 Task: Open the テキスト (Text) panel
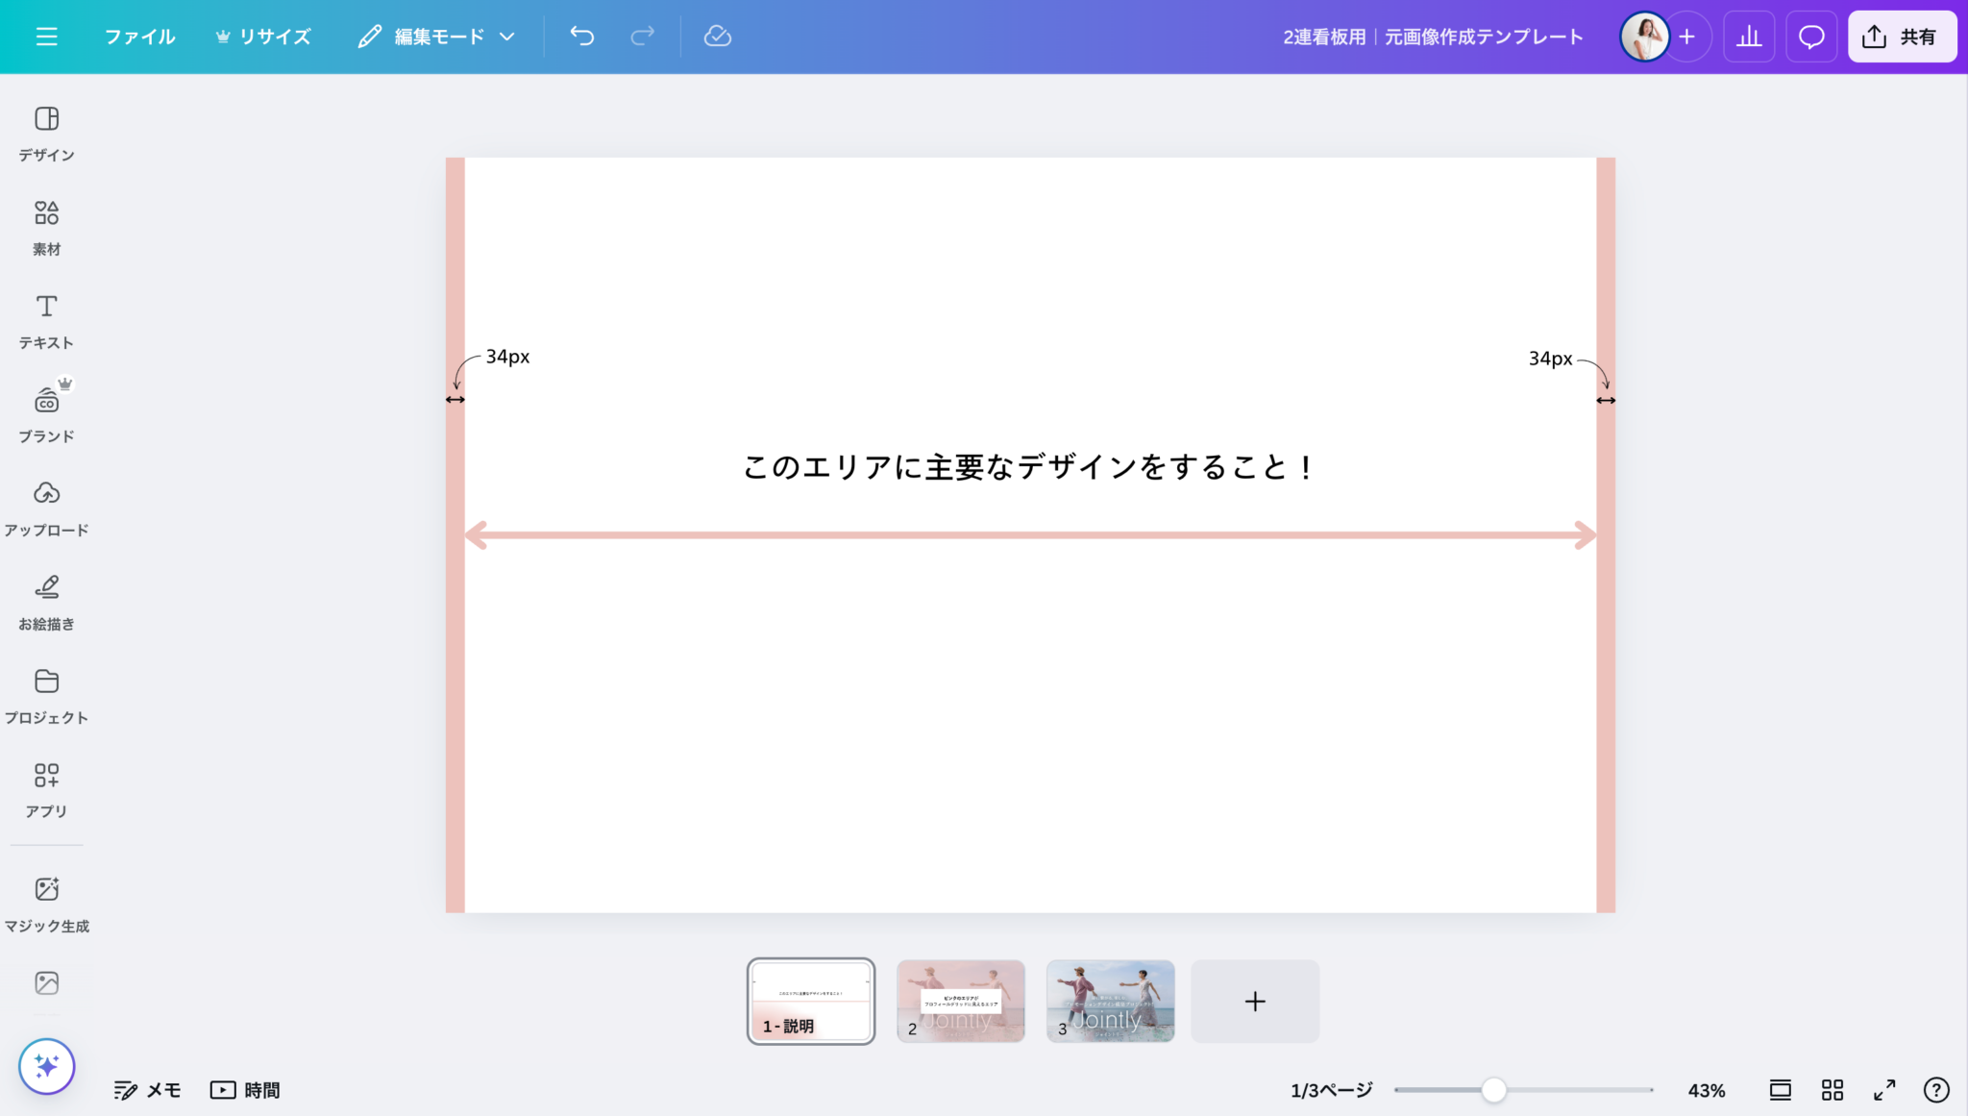(x=45, y=319)
